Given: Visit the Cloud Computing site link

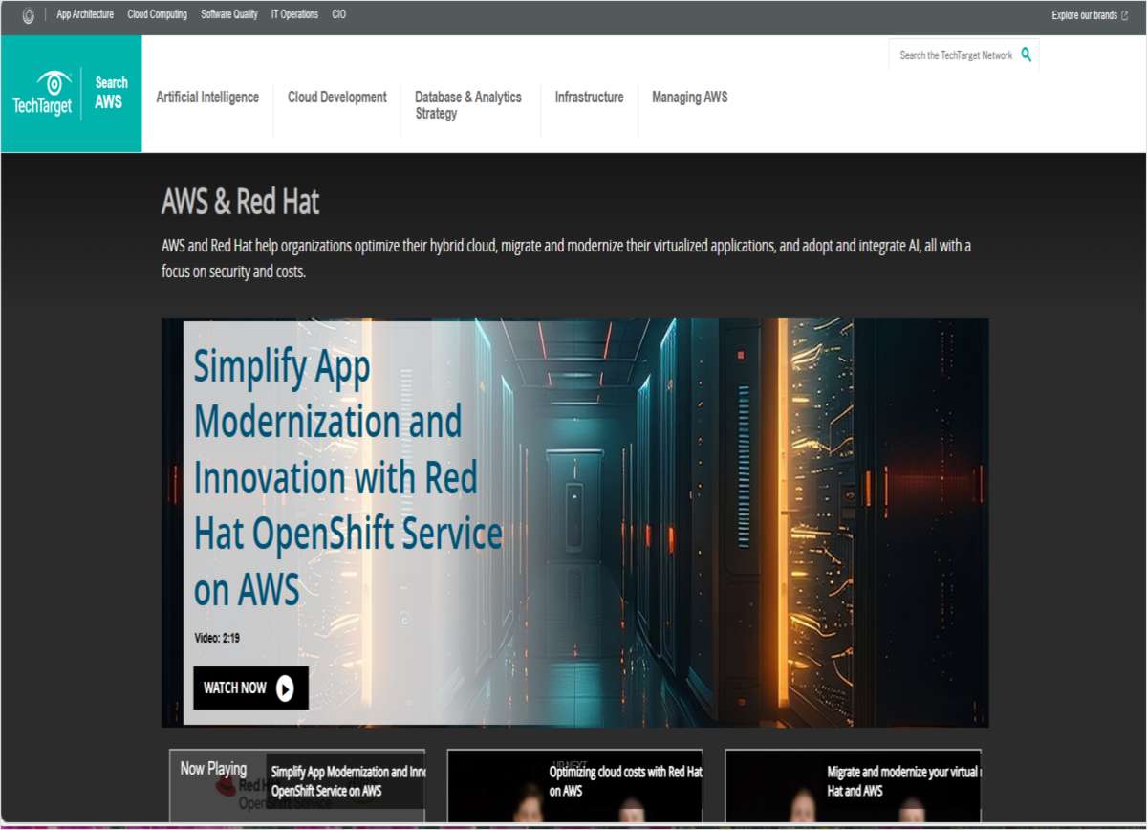Looking at the screenshot, I should [x=158, y=13].
